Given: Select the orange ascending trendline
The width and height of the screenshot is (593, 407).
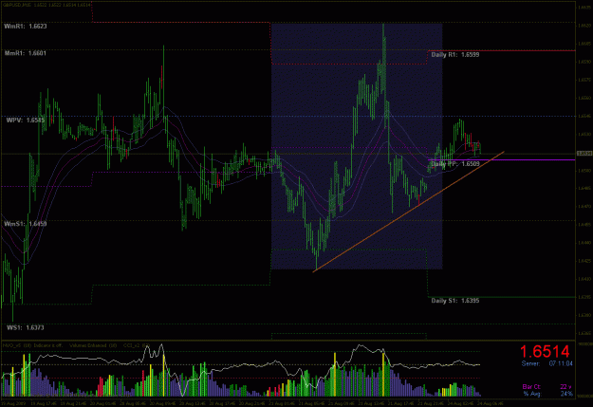Looking at the screenshot, I should [408, 212].
